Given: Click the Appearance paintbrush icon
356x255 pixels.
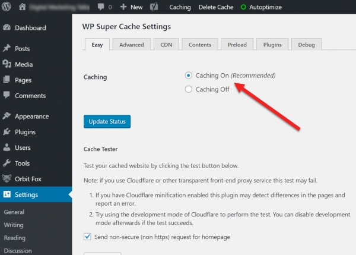Looking at the screenshot, I should point(7,116).
